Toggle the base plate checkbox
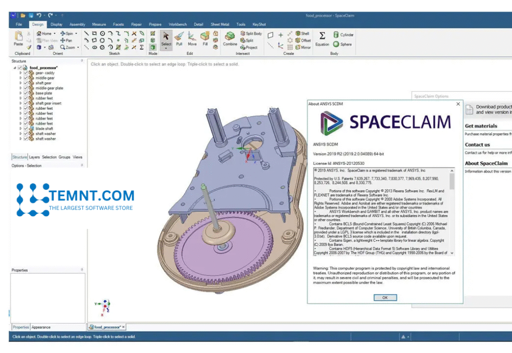Image resolution: width=512 pixels, height=353 pixels. click(x=25, y=93)
